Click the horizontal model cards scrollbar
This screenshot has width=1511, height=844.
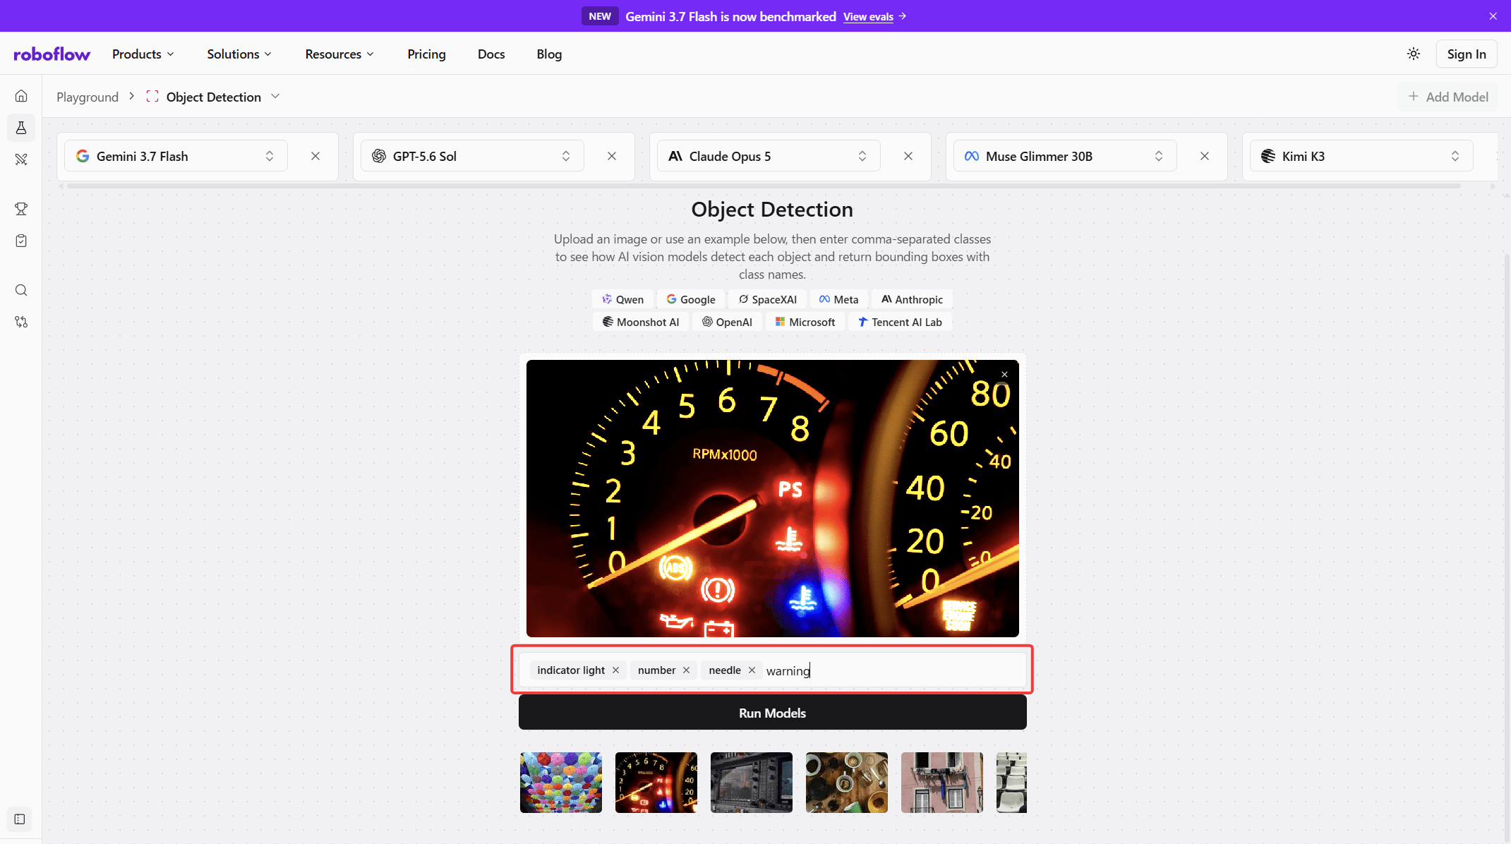pyautogui.click(x=762, y=186)
